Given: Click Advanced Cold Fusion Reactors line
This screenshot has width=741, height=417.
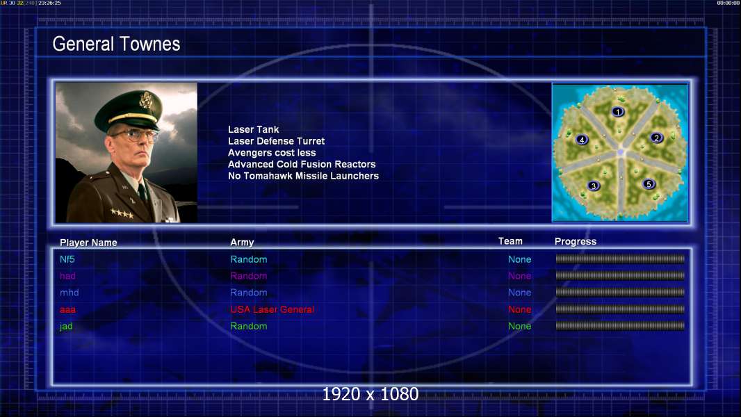Looking at the screenshot, I should [x=302, y=164].
